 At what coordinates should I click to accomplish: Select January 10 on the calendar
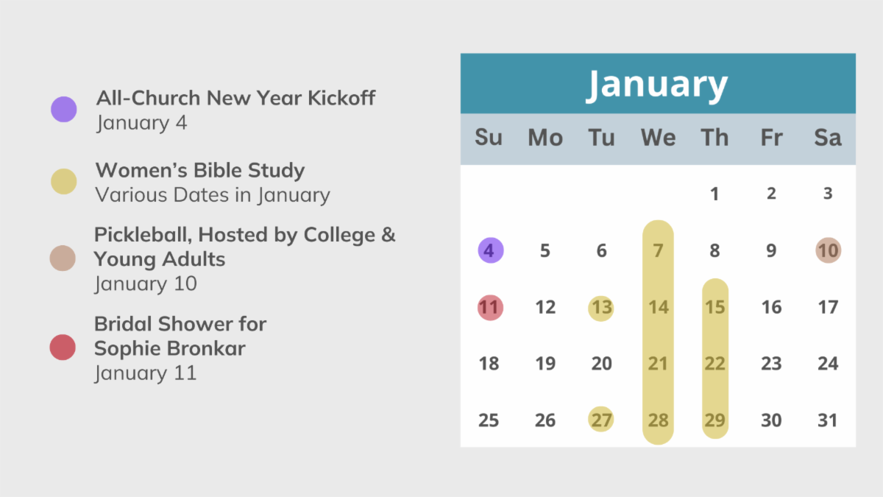coord(828,250)
